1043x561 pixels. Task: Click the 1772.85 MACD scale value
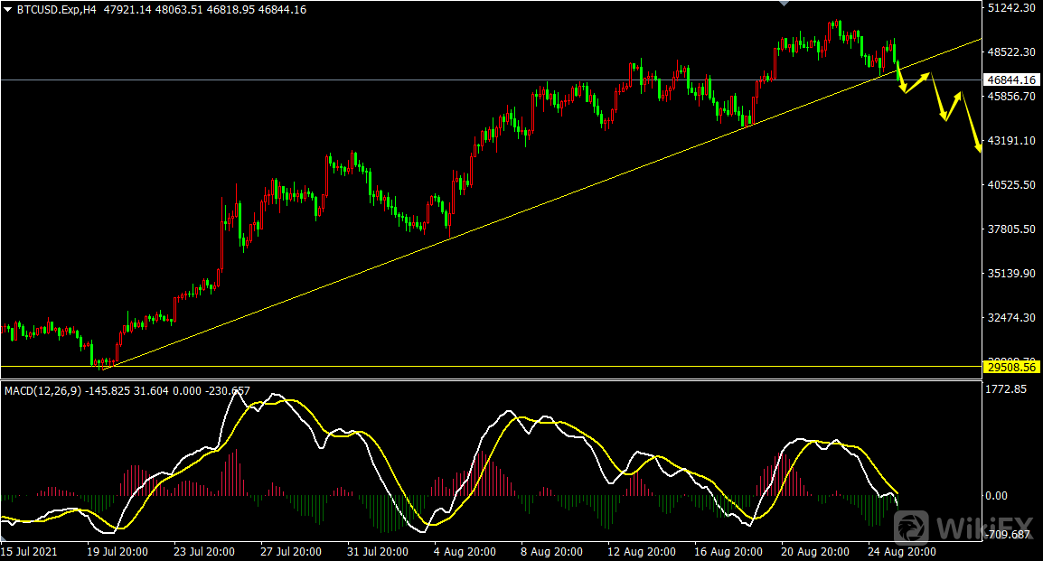tap(1005, 389)
